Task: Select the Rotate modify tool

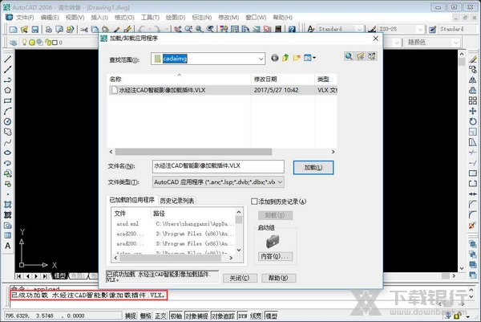Action: click(x=473, y=122)
